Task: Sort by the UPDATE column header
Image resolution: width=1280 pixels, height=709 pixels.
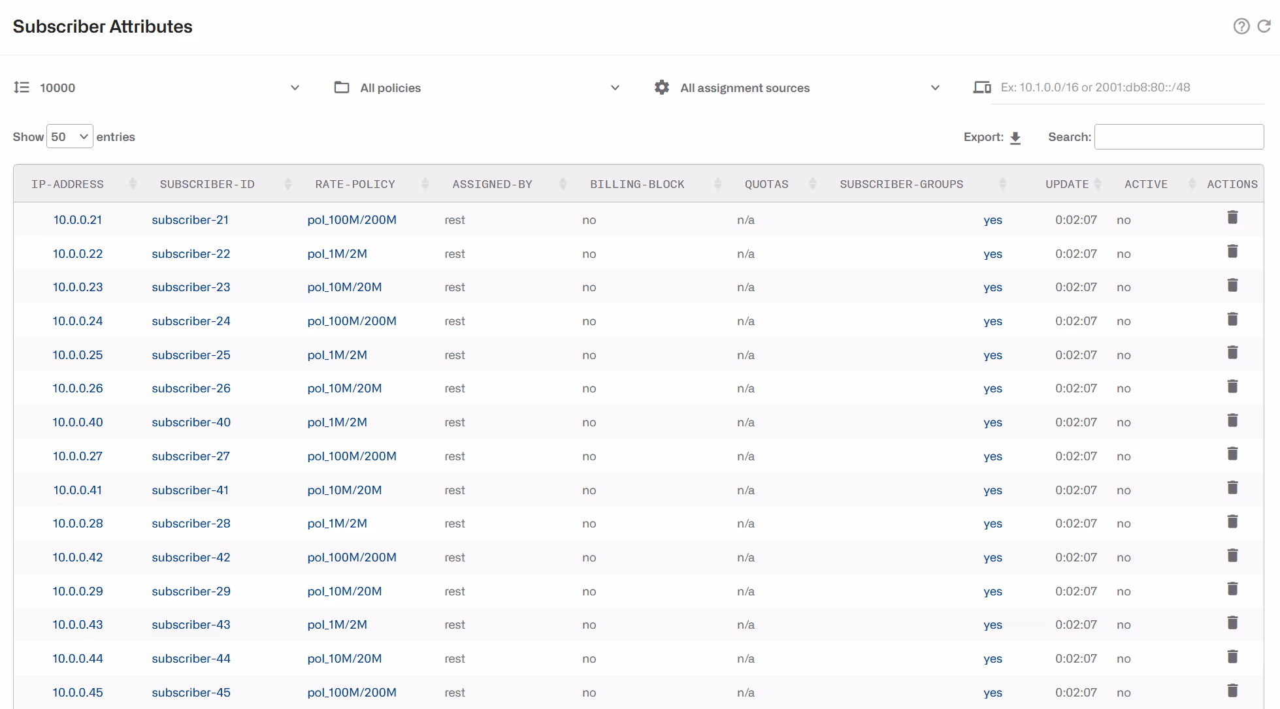Action: click(1066, 184)
